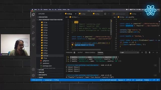Image resolution: width=161 pixels, height=90 pixels.
Task: Open file 6.9.js in explorer
Action: [46, 53]
